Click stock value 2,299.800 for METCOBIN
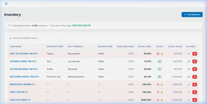 tap(177, 77)
